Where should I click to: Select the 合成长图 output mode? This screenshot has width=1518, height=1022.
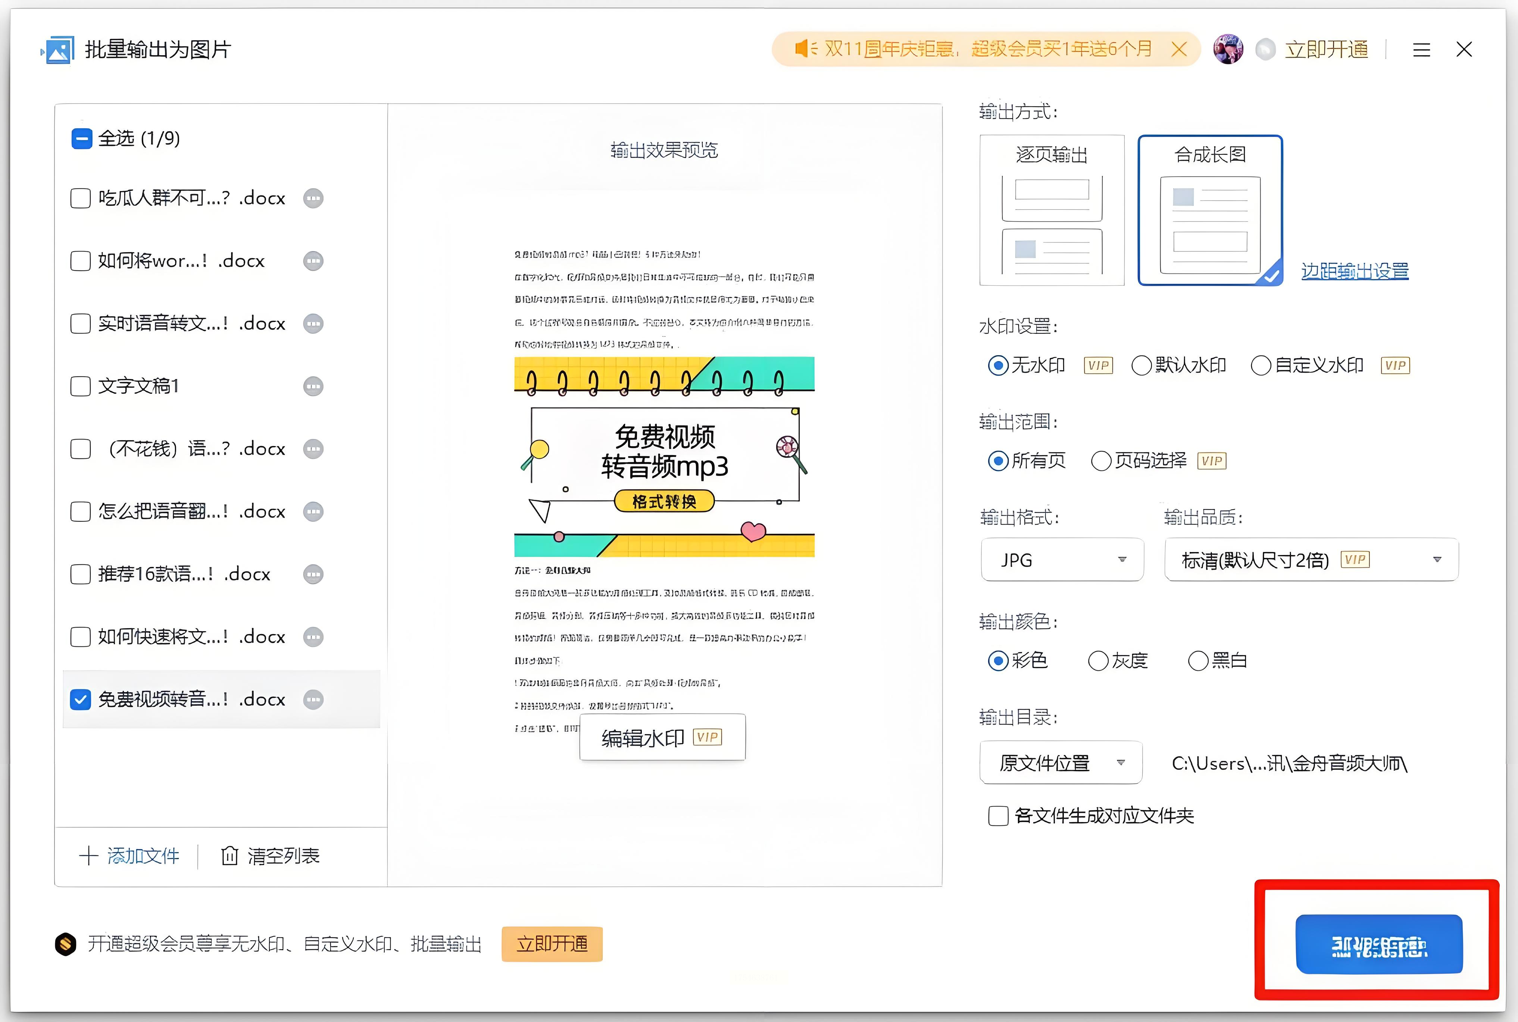(x=1209, y=210)
